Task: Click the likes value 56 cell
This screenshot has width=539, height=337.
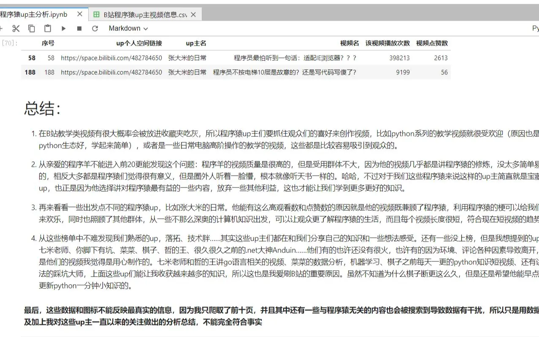Action: 444,72
